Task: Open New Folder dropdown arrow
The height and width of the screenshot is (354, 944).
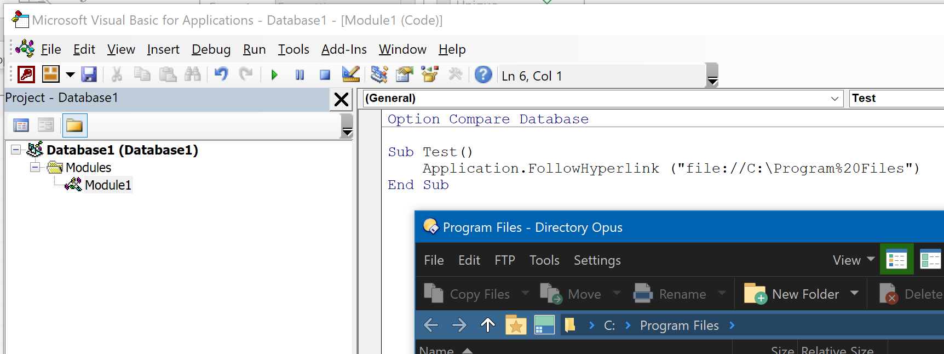Action: point(854,293)
